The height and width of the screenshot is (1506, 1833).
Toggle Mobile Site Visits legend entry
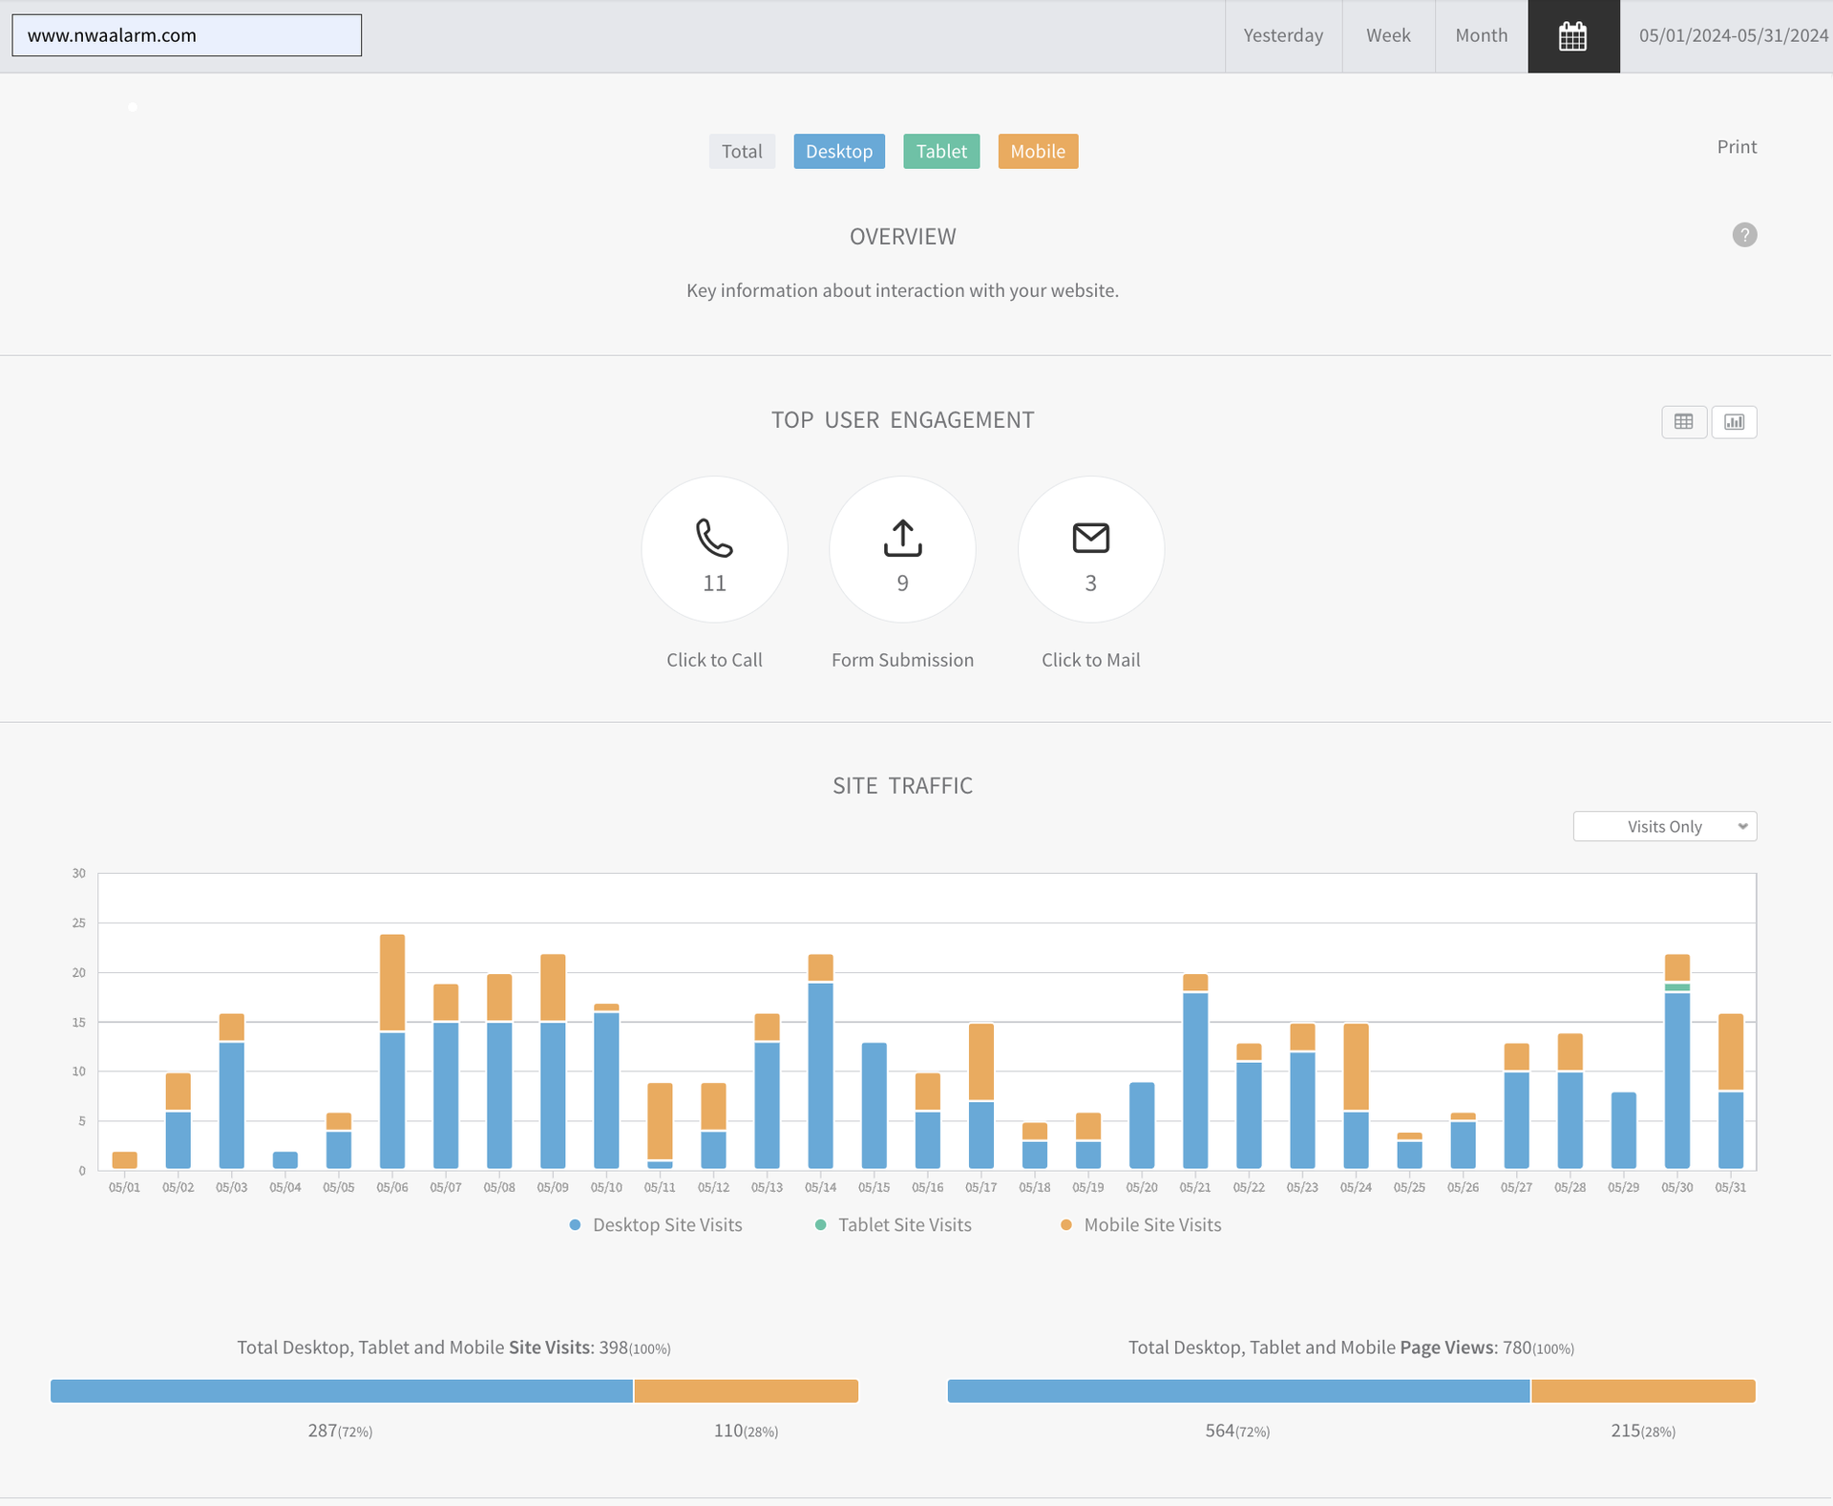(x=1151, y=1225)
